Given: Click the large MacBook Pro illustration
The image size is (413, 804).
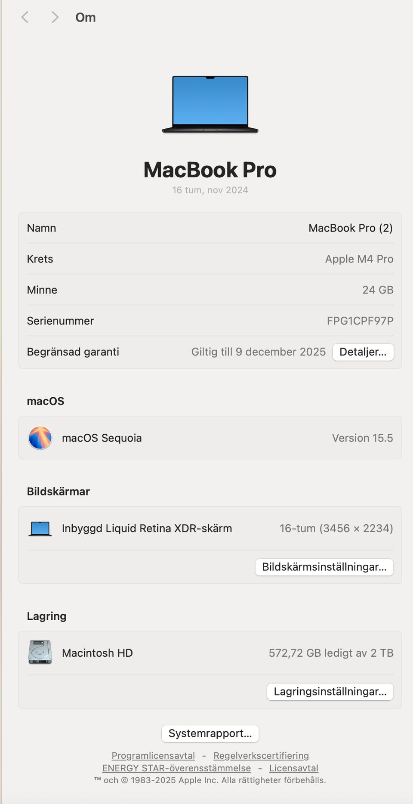Looking at the screenshot, I should pos(210,105).
